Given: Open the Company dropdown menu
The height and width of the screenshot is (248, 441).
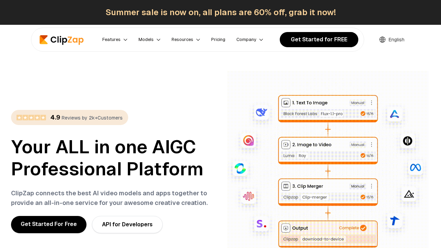Looking at the screenshot, I should pyautogui.click(x=249, y=40).
